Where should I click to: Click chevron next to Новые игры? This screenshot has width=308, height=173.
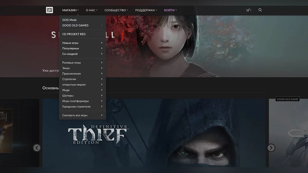pyautogui.click(x=102, y=43)
